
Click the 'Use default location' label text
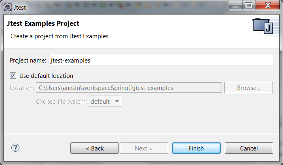(x=46, y=76)
